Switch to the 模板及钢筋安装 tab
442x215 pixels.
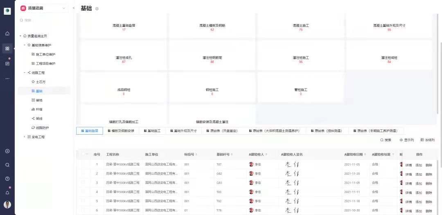click(x=121, y=131)
